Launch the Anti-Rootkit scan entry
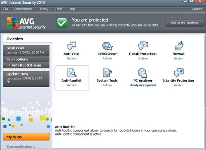The image size is (206, 150). click(26, 65)
